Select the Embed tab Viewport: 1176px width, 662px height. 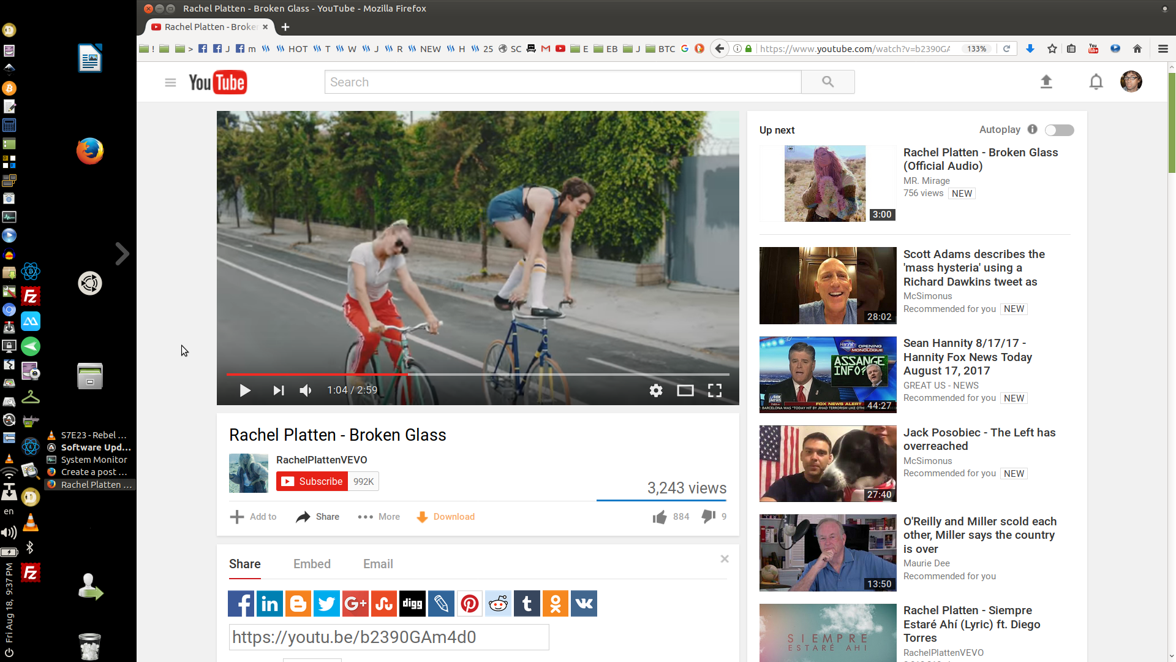tap(312, 564)
